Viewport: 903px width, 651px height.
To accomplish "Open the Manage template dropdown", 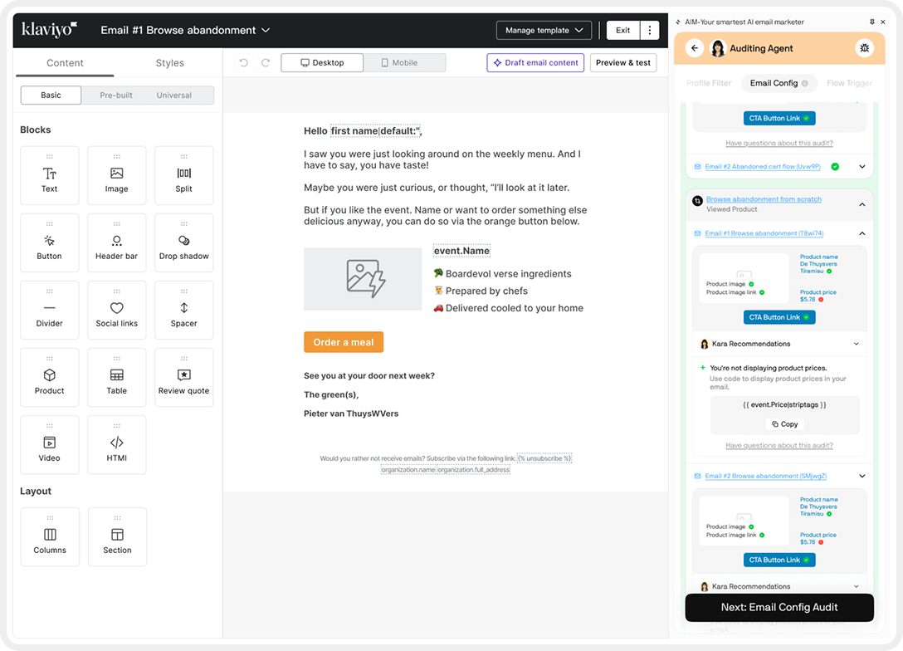I will pyautogui.click(x=544, y=31).
